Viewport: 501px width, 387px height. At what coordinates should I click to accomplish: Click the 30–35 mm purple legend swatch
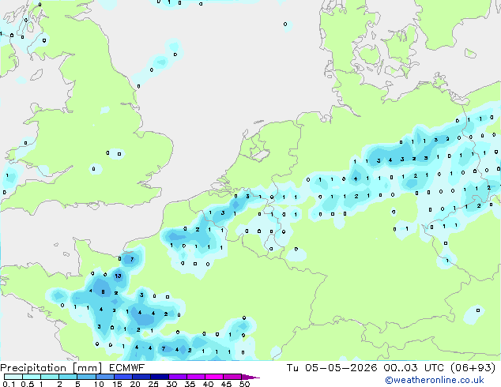[178, 377]
